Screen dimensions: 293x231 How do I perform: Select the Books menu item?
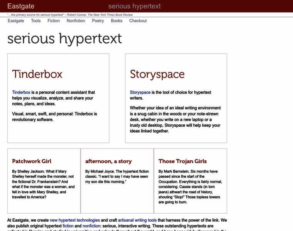pyautogui.click(x=116, y=21)
